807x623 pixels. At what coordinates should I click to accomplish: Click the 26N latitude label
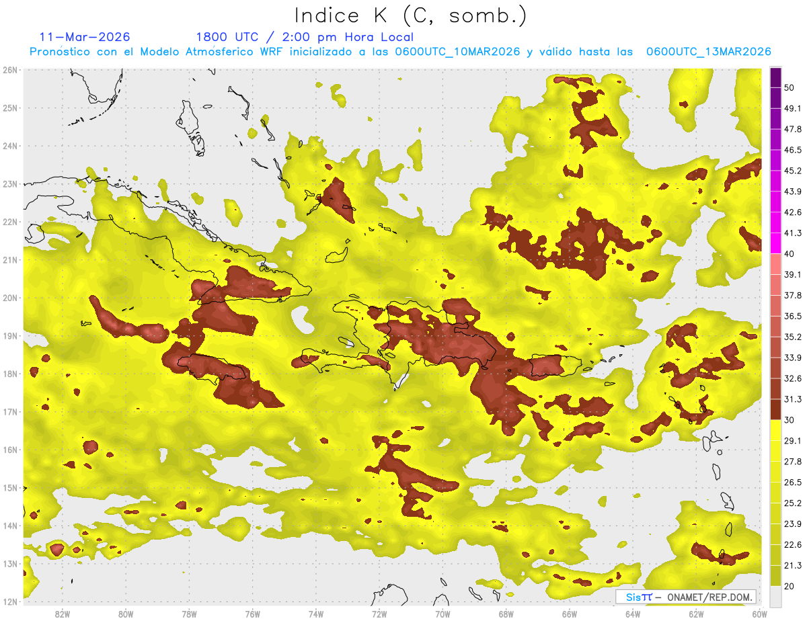click(10, 70)
